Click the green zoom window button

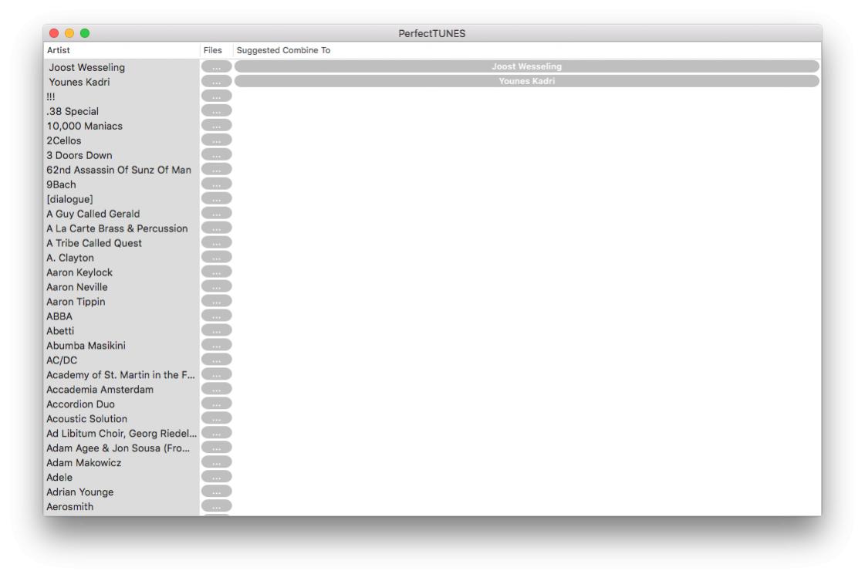85,33
